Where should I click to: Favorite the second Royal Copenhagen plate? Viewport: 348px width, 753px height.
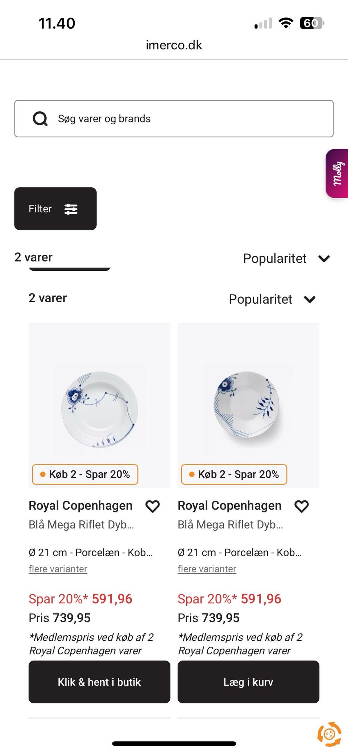[x=301, y=506]
